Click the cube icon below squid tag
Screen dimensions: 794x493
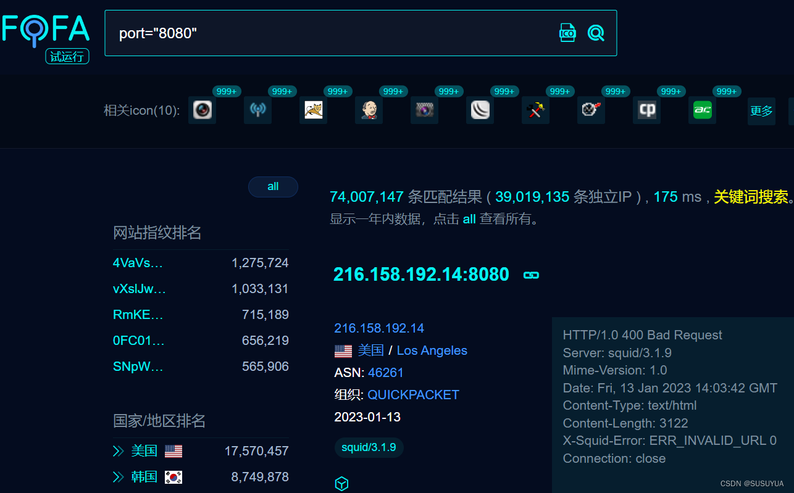click(341, 484)
